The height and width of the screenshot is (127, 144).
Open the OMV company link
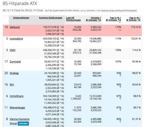[x=13, y=50]
